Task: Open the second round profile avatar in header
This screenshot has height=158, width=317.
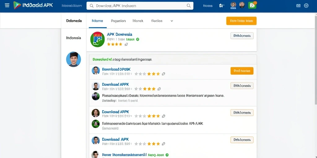Action: point(242,5)
